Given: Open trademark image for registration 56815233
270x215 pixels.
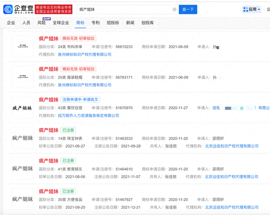Looking at the screenshot, I should (x=22, y=46).
